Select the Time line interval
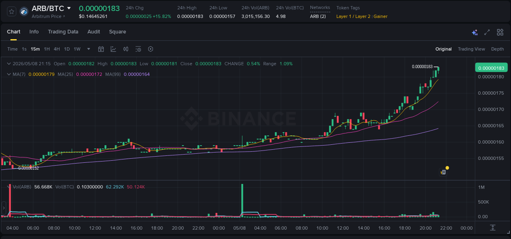The height and width of the screenshot is (239, 511). coord(12,49)
